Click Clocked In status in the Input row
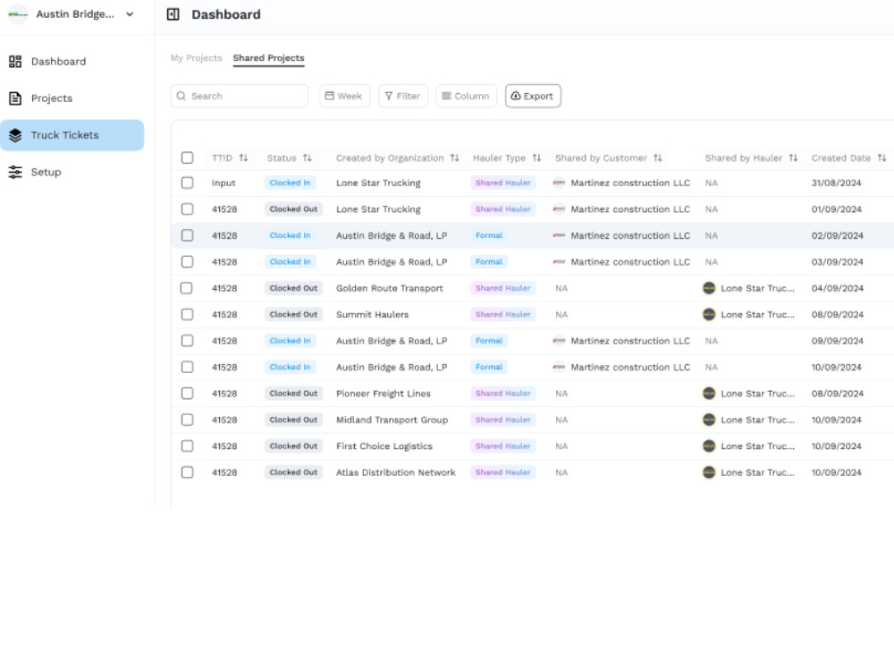 point(291,183)
